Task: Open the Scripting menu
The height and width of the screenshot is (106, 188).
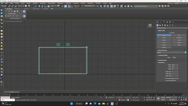Action: point(76,3)
